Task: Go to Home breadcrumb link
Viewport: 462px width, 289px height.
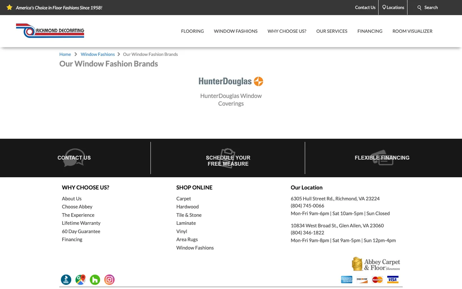Action: (x=65, y=54)
